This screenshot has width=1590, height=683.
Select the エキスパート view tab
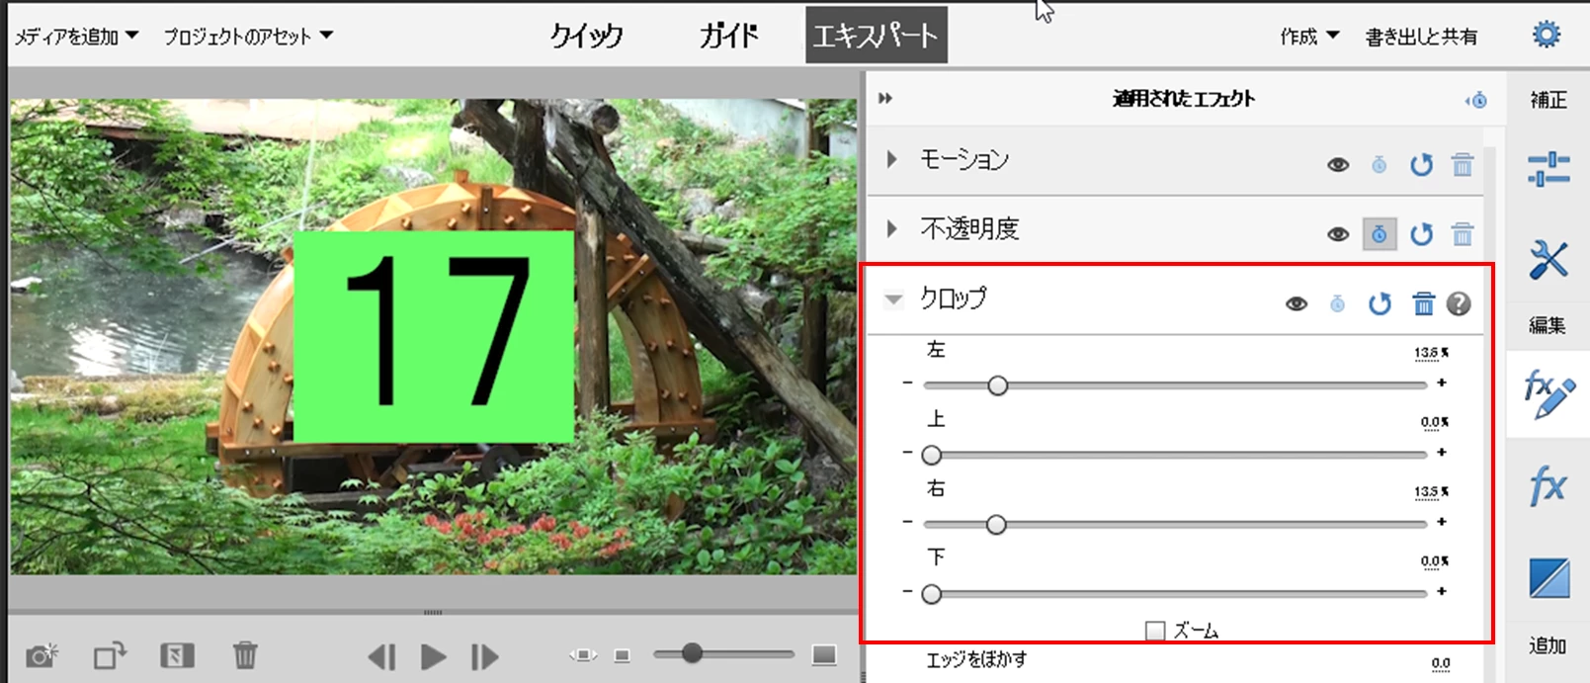pyautogui.click(x=876, y=35)
